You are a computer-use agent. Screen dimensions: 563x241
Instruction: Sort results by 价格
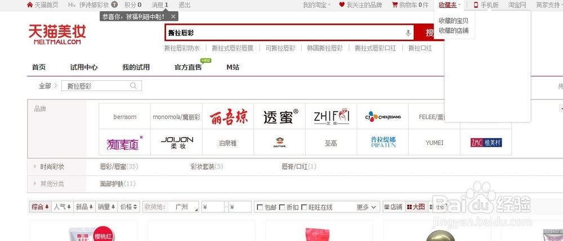[128, 207]
